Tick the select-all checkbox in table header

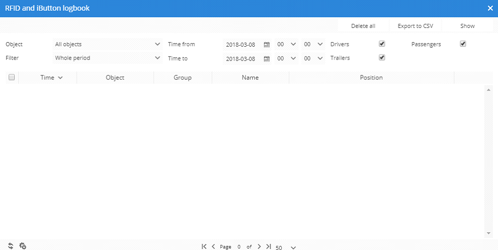12,77
